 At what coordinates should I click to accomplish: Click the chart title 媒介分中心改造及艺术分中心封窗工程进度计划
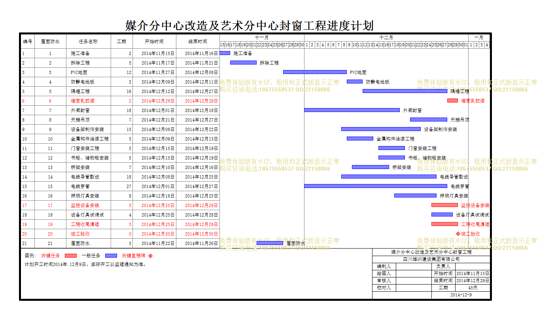click(250, 26)
